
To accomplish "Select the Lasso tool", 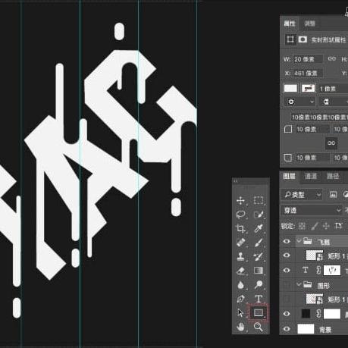I will 240,215.
